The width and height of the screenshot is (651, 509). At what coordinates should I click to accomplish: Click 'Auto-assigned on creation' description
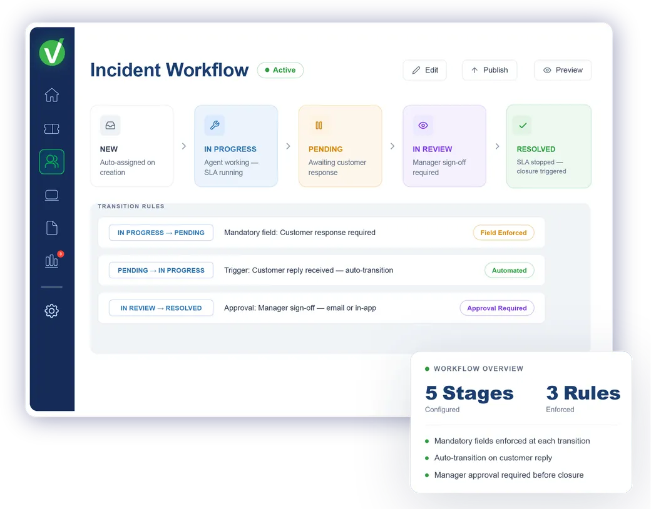pos(128,168)
